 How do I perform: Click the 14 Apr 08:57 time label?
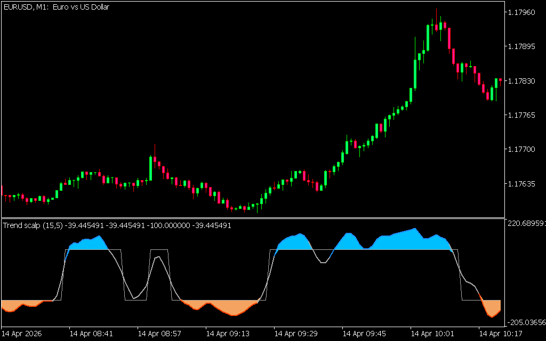tap(159, 334)
